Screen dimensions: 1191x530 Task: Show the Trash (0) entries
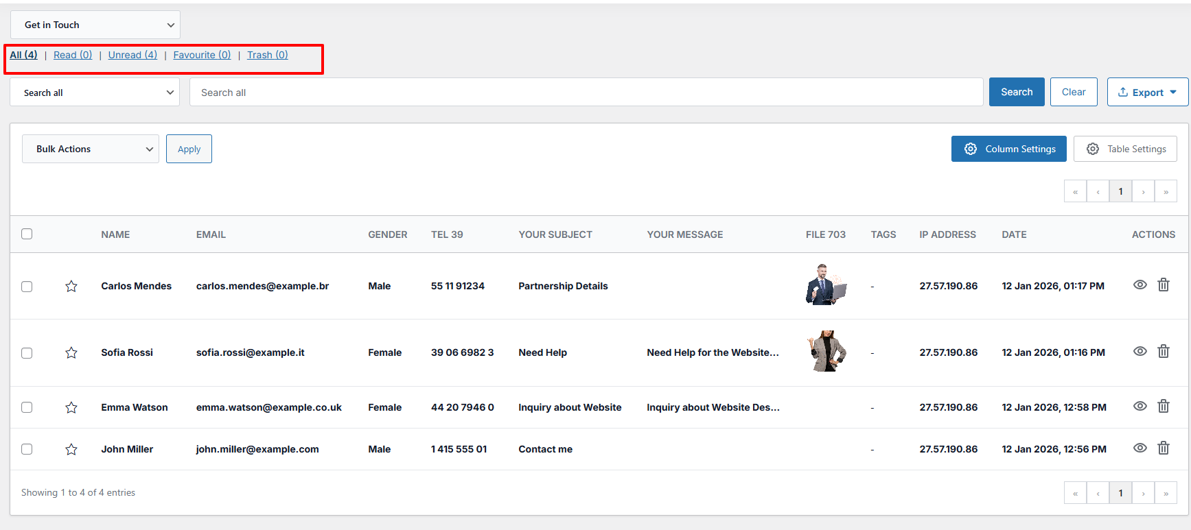[x=267, y=55]
